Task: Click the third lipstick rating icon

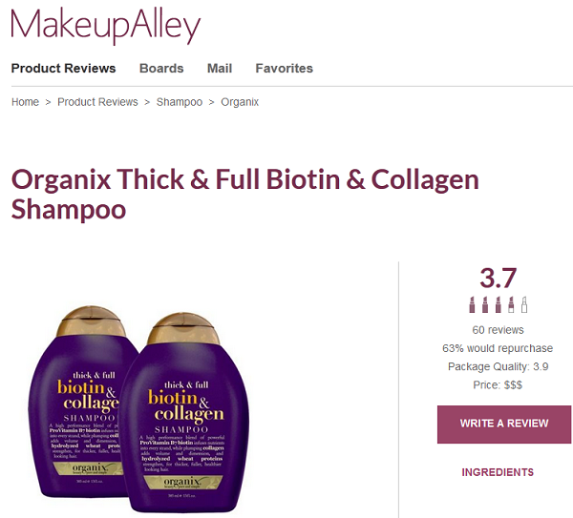Action: 499,304
